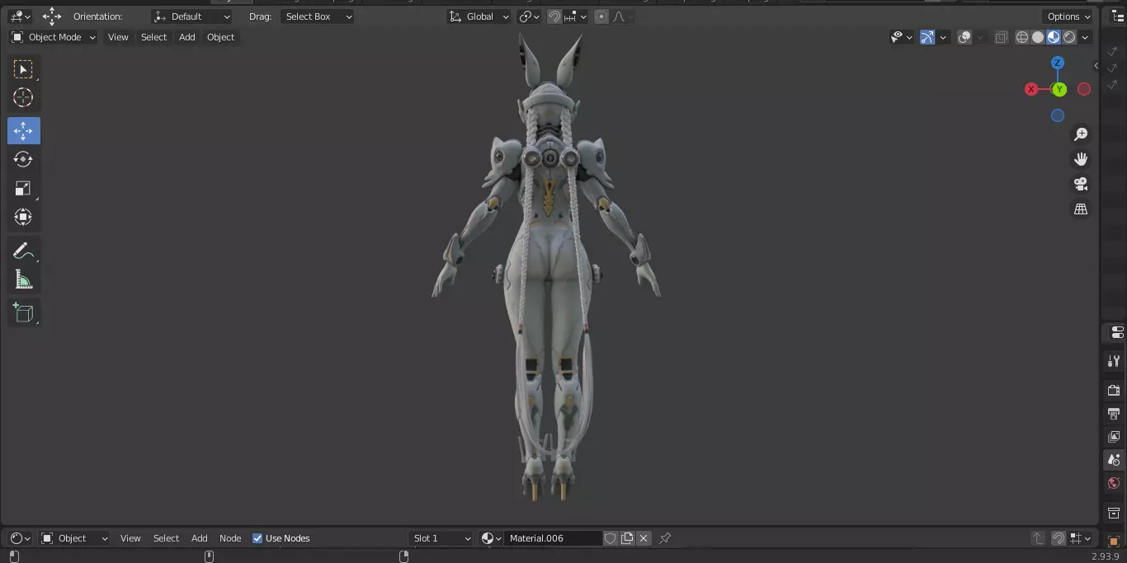The image size is (1127, 563).
Task: Switch to rendered shading
Action: (1069, 37)
